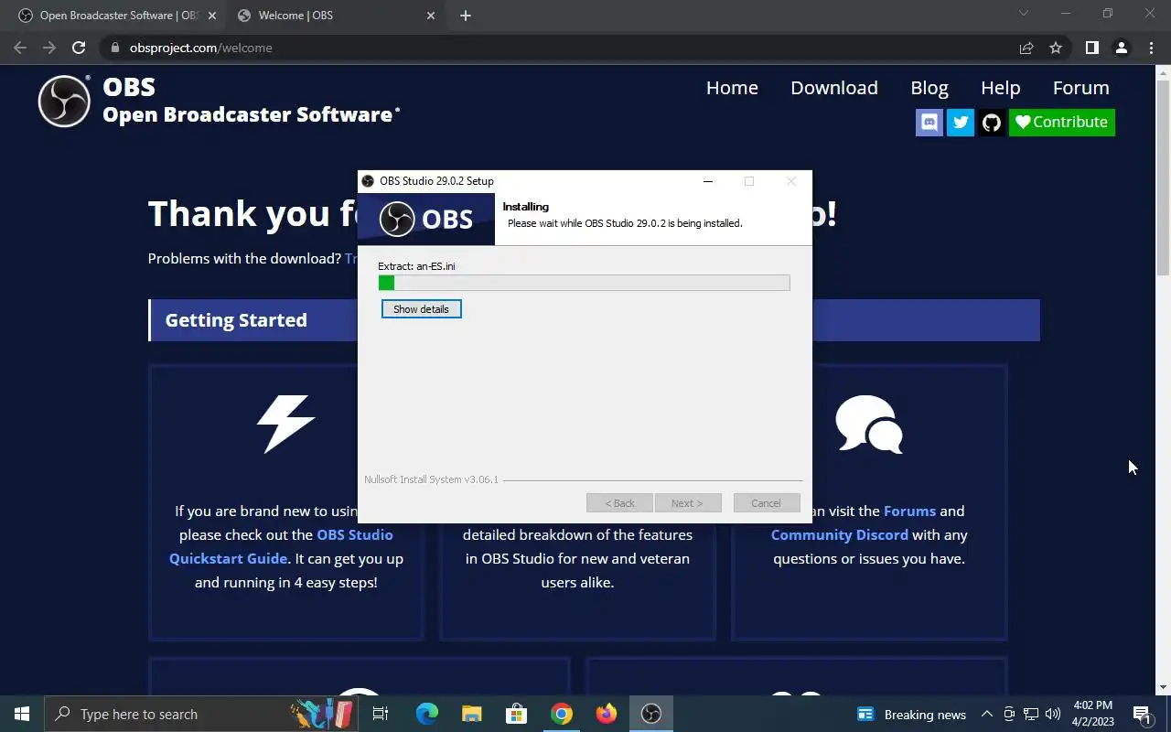
Task: Open Microsoft Store from the taskbar
Action: [516, 714]
